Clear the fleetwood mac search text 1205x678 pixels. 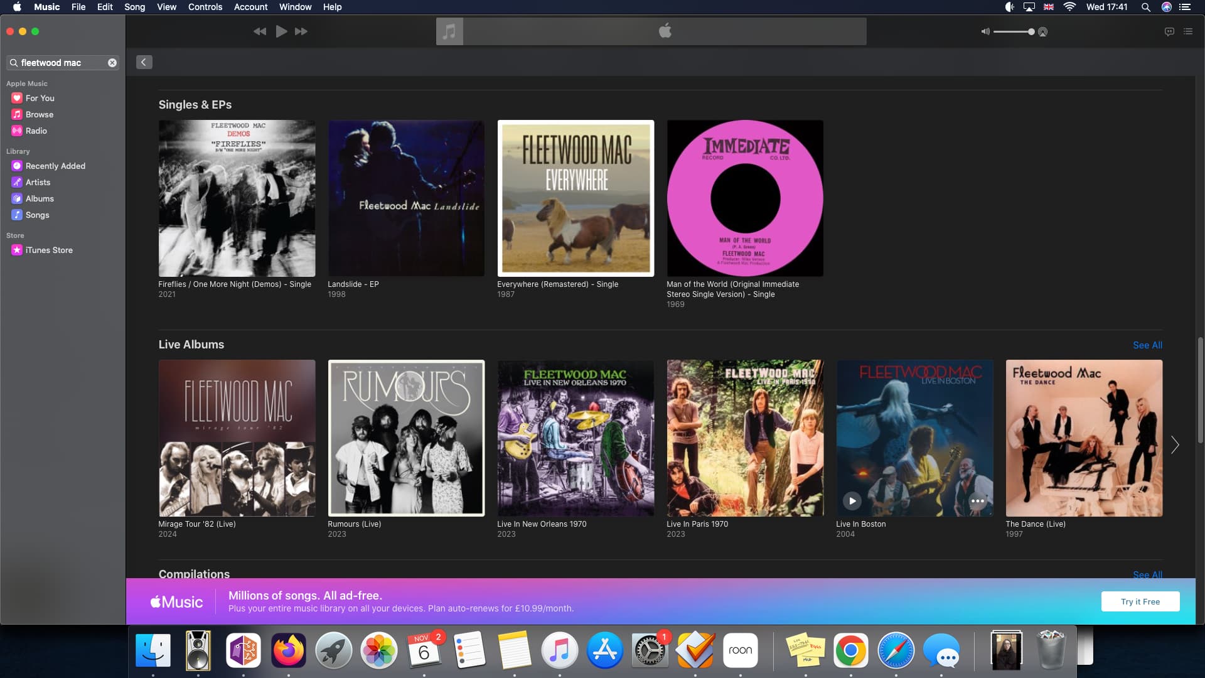[x=112, y=63]
